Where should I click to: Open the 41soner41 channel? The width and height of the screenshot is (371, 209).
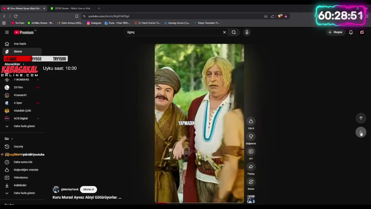coord(22,95)
